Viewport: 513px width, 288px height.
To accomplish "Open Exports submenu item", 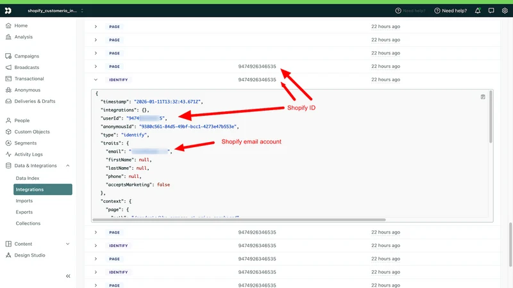I will point(24,212).
